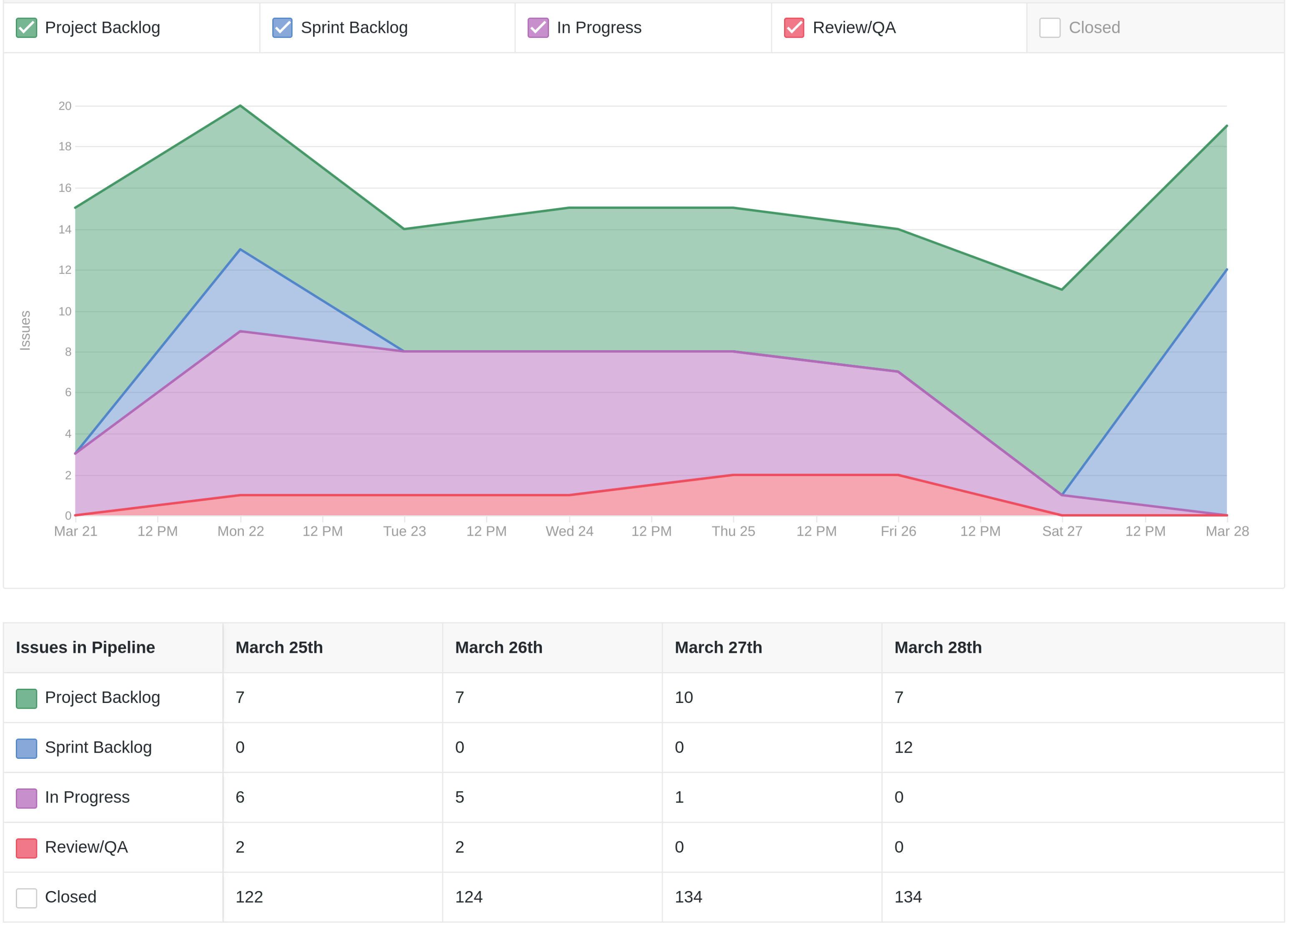This screenshot has height=931, width=1291.
Task: Toggle the In Progress legend checkbox
Action: [538, 28]
